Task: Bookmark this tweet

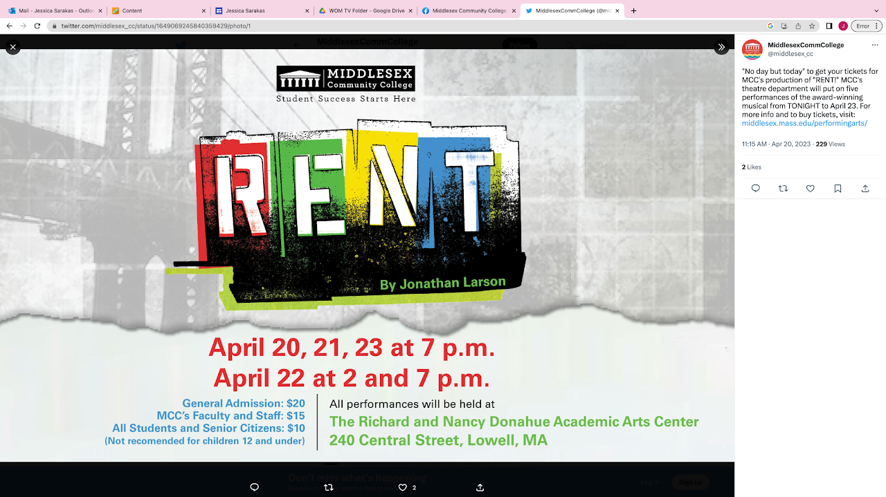Action: (838, 188)
